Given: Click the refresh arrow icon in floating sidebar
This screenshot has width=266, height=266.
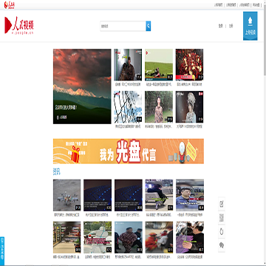Looking at the screenshot, I should tap(222, 231).
